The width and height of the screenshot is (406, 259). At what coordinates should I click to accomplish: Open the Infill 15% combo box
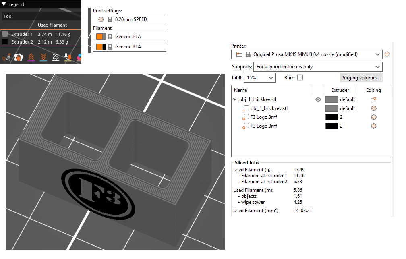260,78
